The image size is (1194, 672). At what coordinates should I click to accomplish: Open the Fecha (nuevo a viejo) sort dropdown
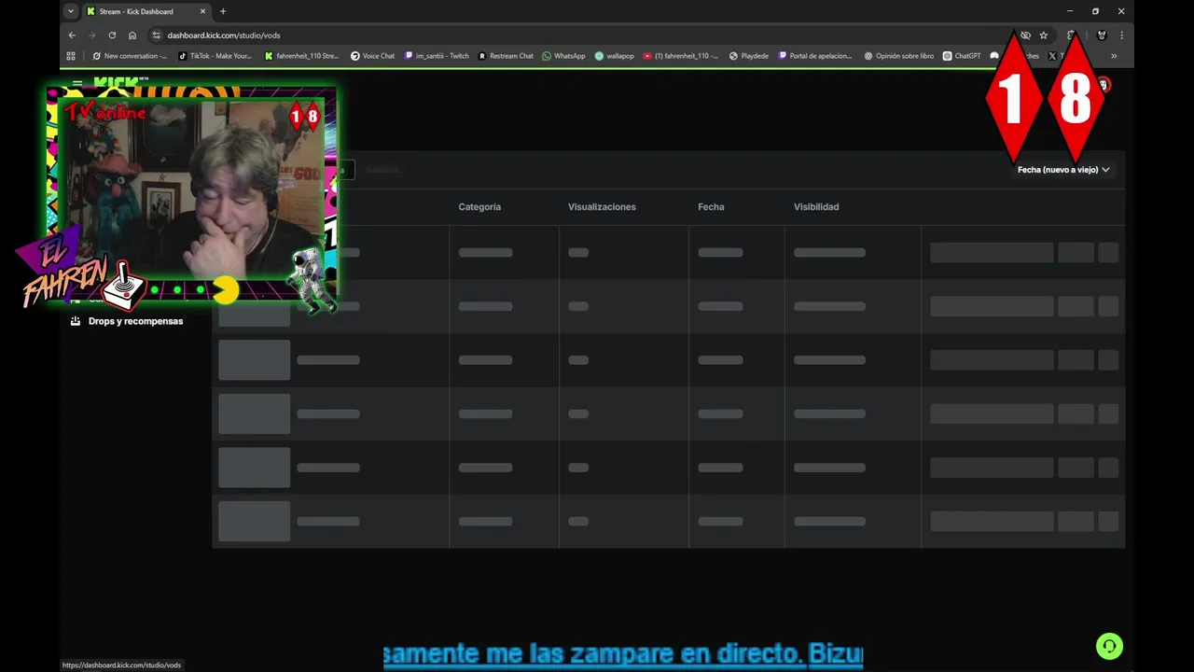pyautogui.click(x=1063, y=170)
